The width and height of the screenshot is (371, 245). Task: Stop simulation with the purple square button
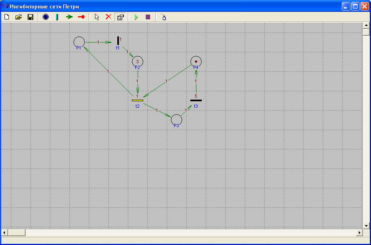pyautogui.click(x=148, y=17)
